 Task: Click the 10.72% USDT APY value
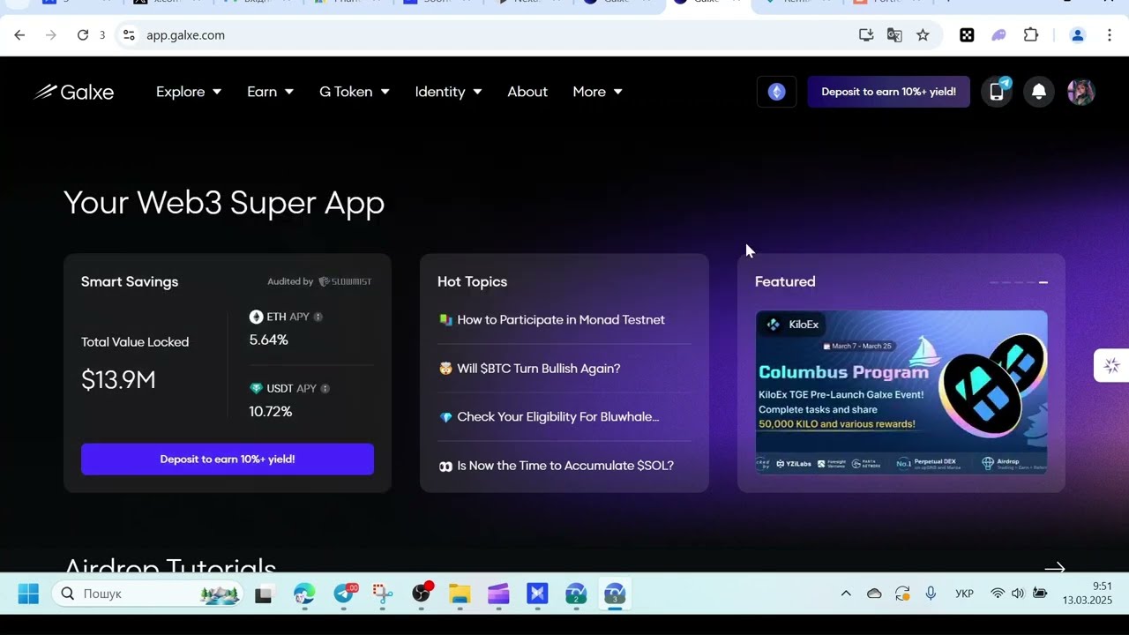(270, 411)
